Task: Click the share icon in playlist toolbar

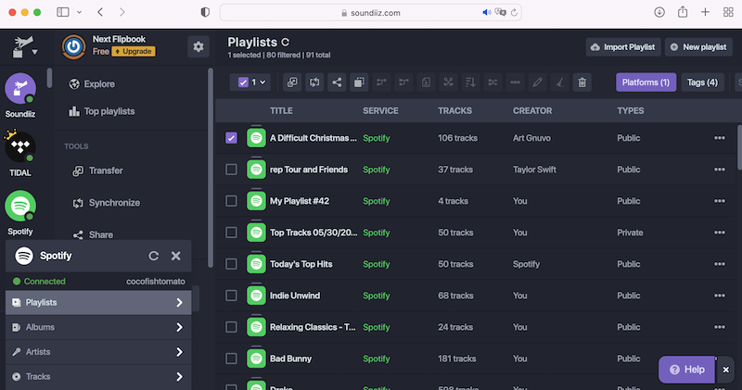Action: (x=336, y=82)
